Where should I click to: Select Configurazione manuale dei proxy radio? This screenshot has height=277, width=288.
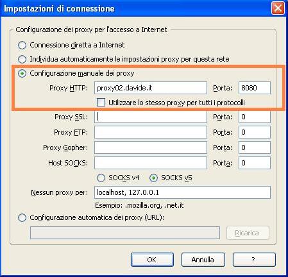22,73
